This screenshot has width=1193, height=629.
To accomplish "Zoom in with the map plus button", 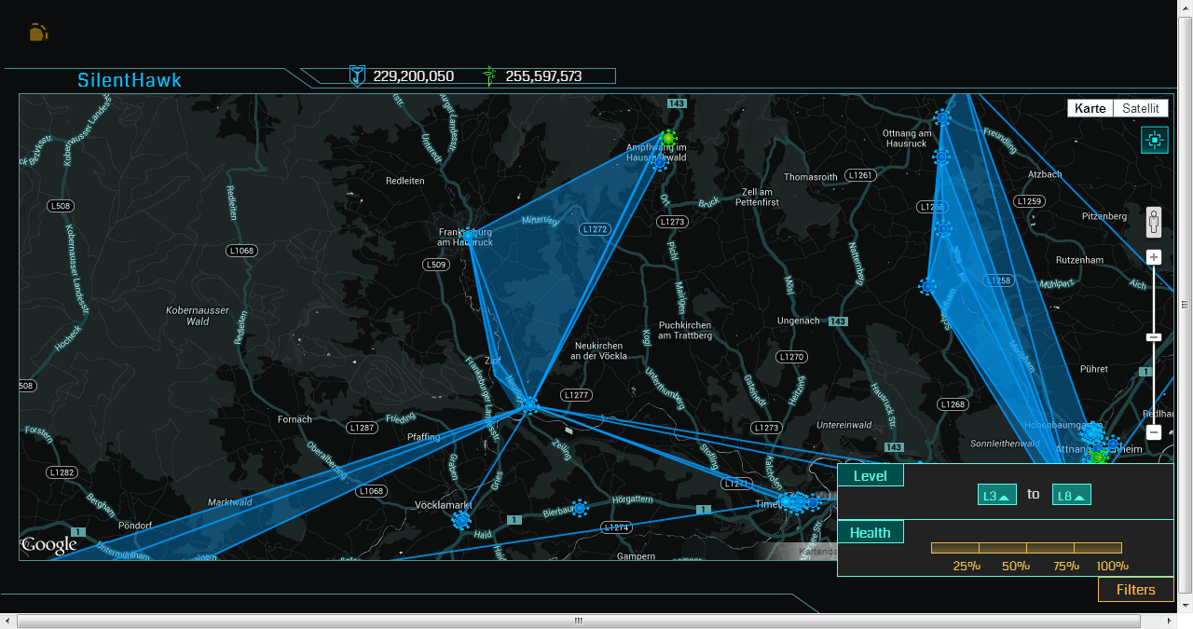I will coord(1154,257).
